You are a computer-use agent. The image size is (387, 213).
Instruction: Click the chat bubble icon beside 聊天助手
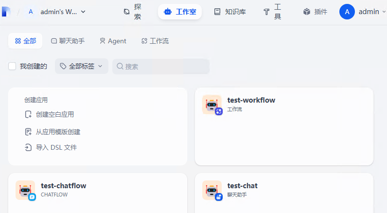tap(54, 41)
